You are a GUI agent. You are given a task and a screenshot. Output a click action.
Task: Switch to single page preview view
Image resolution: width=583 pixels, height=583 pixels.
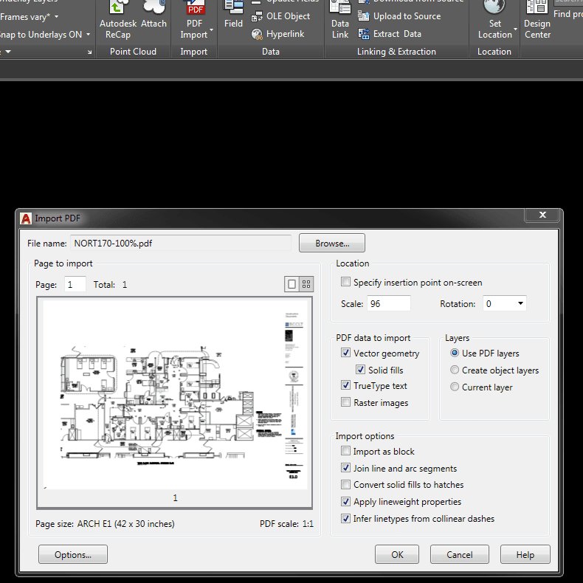click(x=292, y=284)
